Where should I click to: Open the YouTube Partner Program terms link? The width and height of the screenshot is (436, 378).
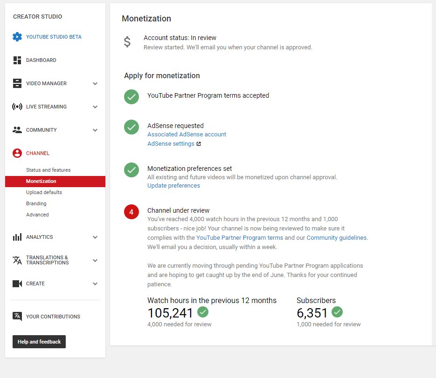click(240, 238)
